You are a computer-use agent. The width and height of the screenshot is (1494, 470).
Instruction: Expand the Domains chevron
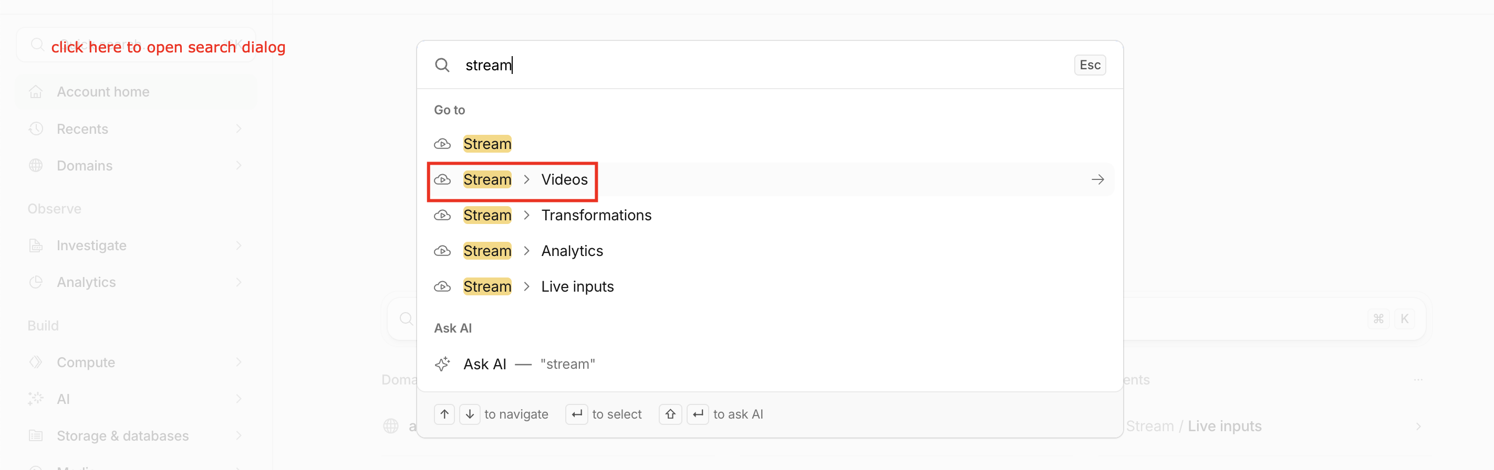coord(239,166)
